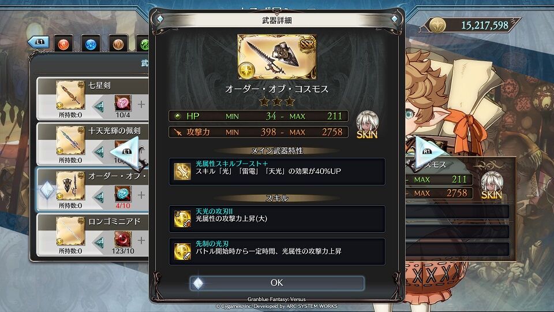The height and width of the screenshot is (312, 554).
Task: Click the plus sign in the オーダー・オブ・コスモス row
Action: (x=141, y=195)
